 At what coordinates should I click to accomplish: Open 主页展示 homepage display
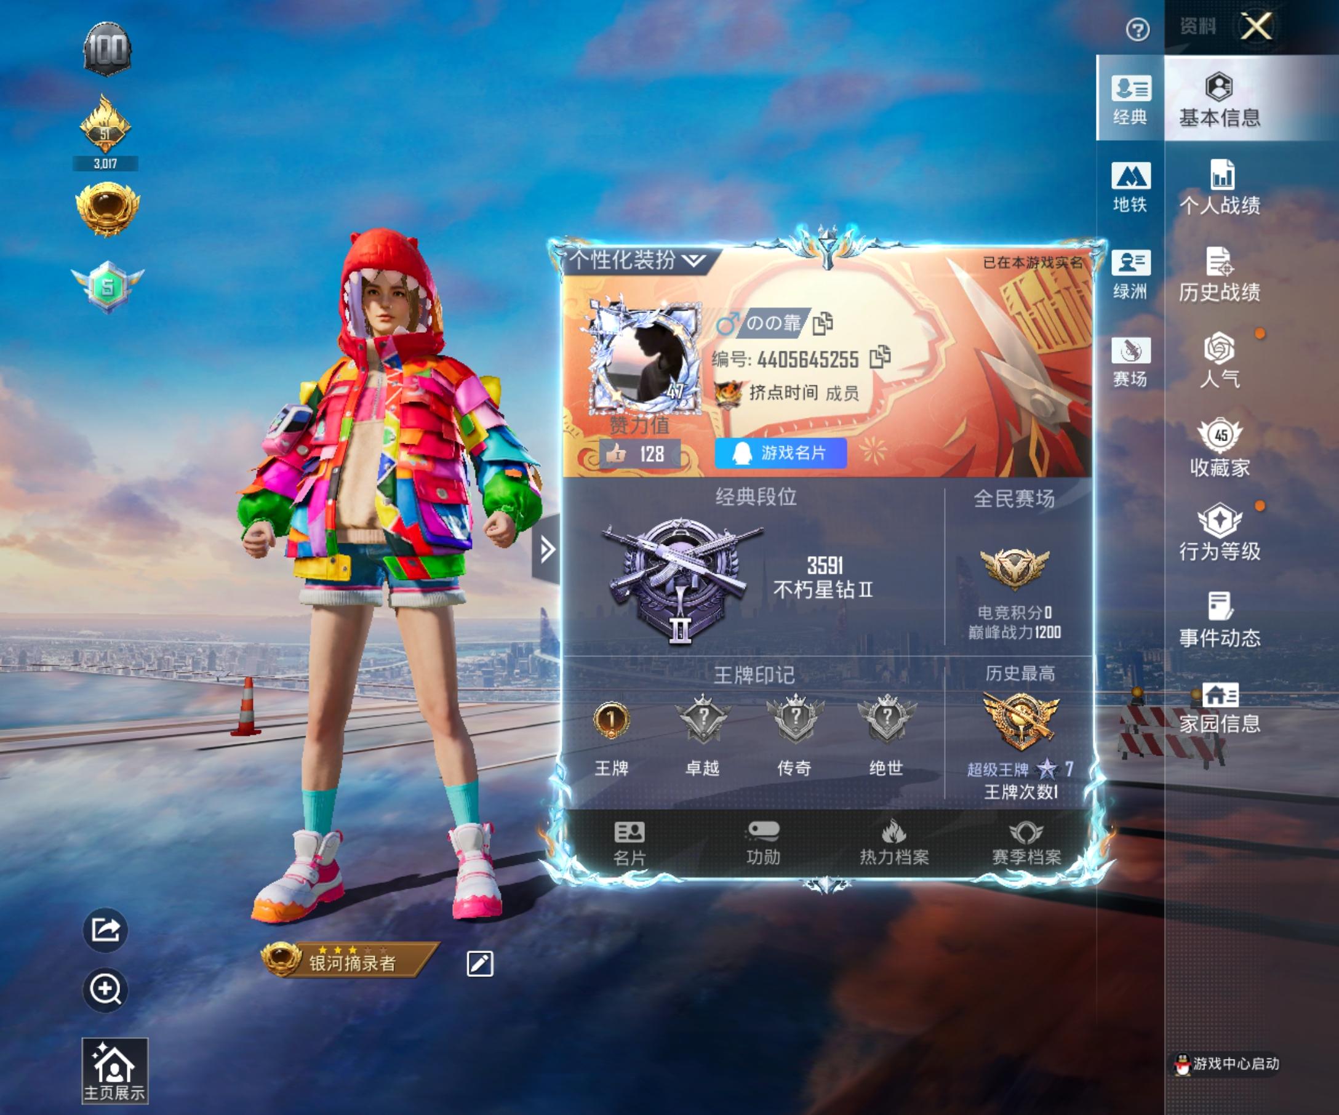115,1071
